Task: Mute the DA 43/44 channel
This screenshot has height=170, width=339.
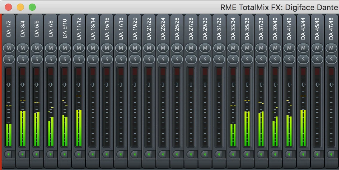Action: tap(303, 48)
